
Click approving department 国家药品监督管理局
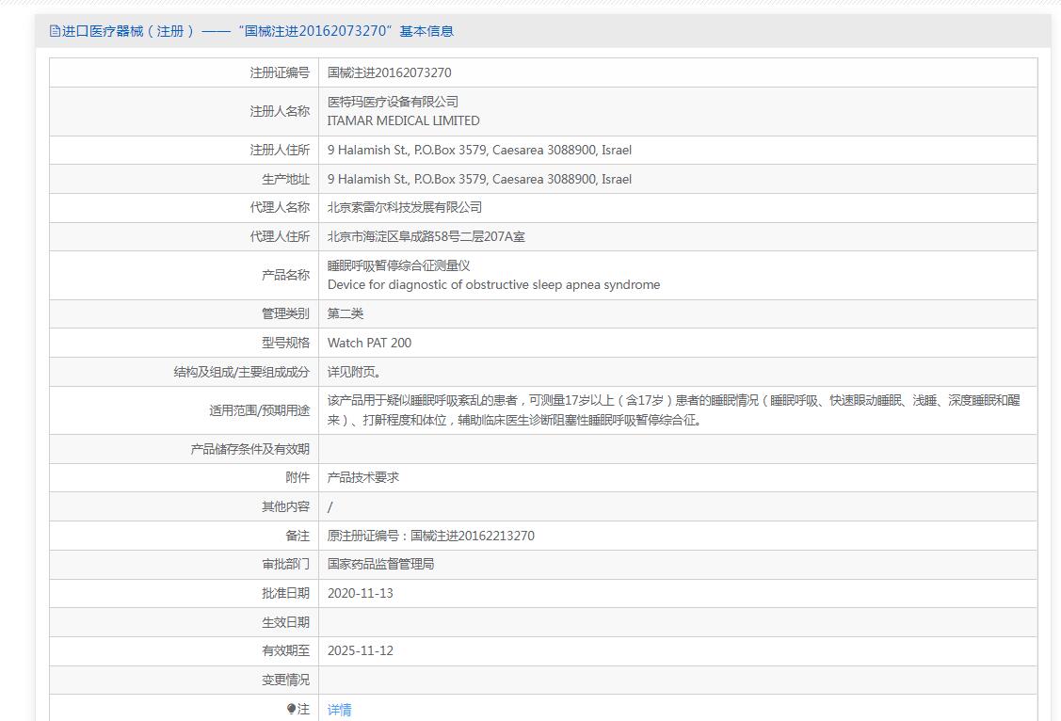380,564
